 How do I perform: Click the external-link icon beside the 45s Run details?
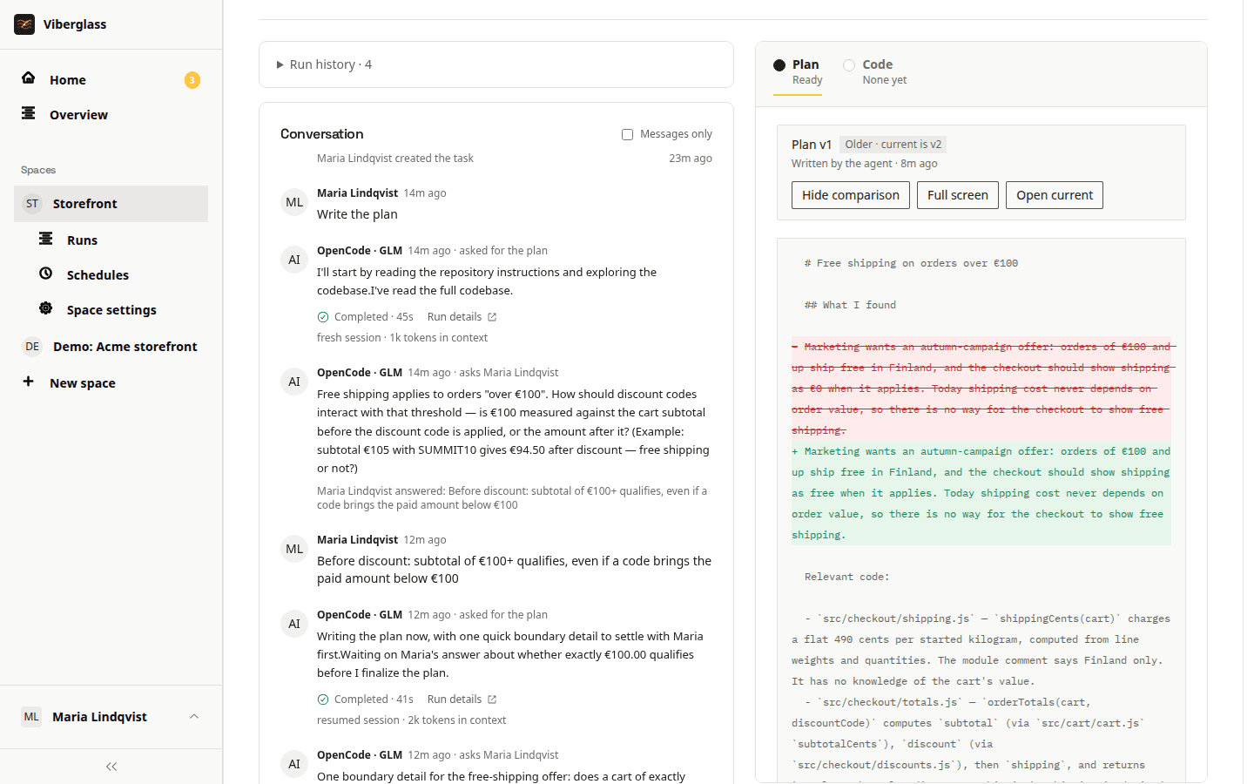tap(492, 317)
